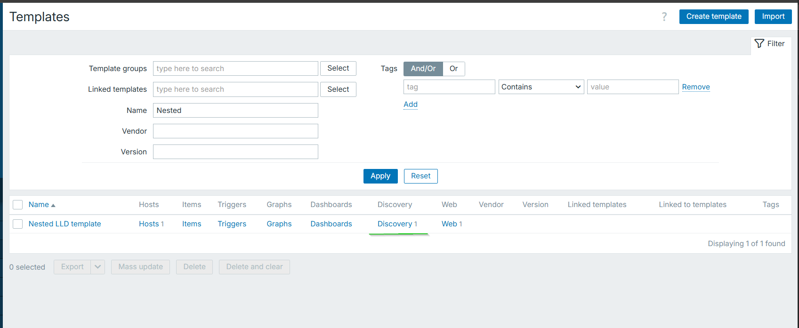Screen dimensions: 799x328
Task: Sort templates by the Name column
Action: tap(39, 205)
